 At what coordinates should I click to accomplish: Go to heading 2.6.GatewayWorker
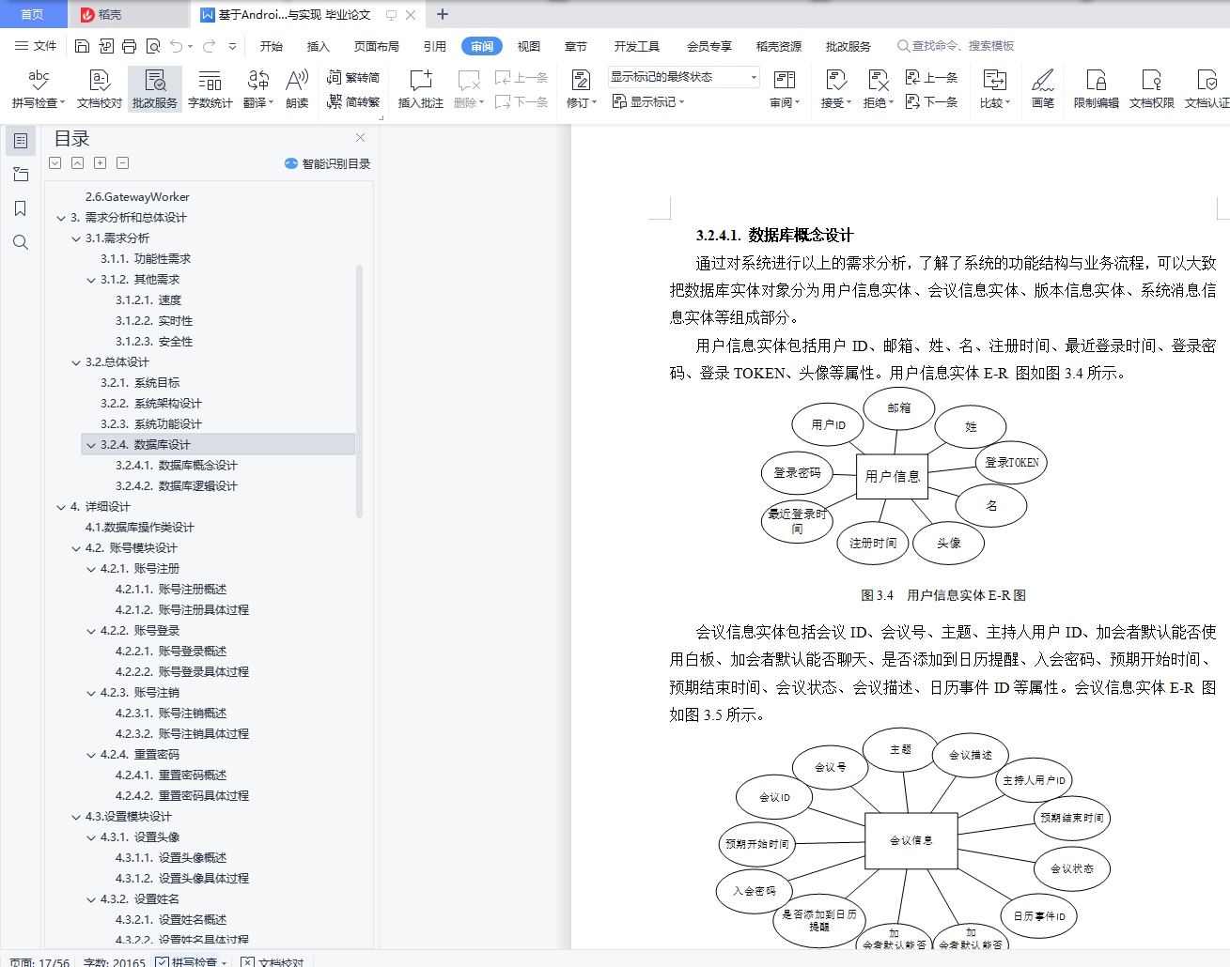coord(137,197)
